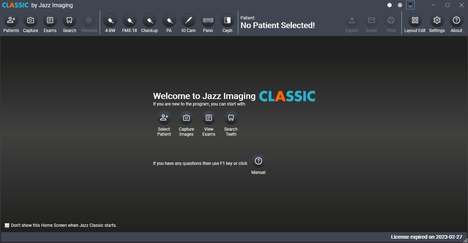Start a 4-BW exam template
Screen dimensions: 468x243
tap(110, 21)
